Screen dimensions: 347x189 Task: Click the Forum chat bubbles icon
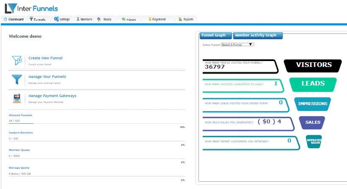124,19
